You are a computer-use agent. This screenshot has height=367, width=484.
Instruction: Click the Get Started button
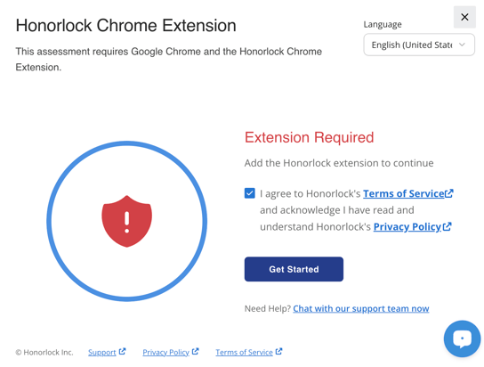[x=294, y=269]
